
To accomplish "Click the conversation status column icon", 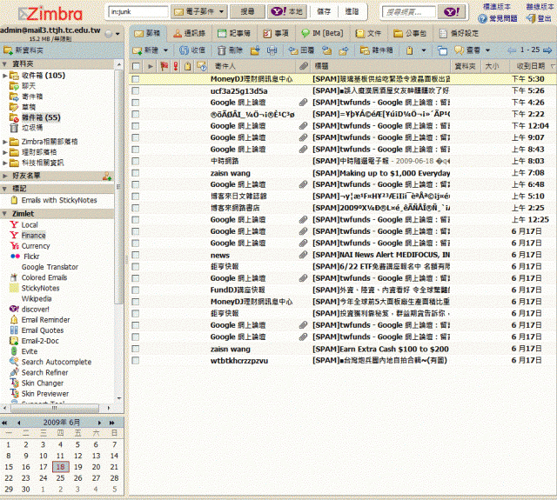I will click(x=201, y=66).
